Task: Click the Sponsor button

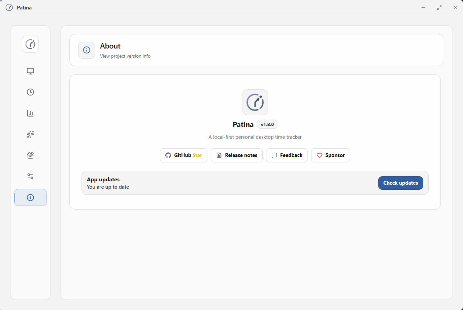Action: pyautogui.click(x=331, y=155)
